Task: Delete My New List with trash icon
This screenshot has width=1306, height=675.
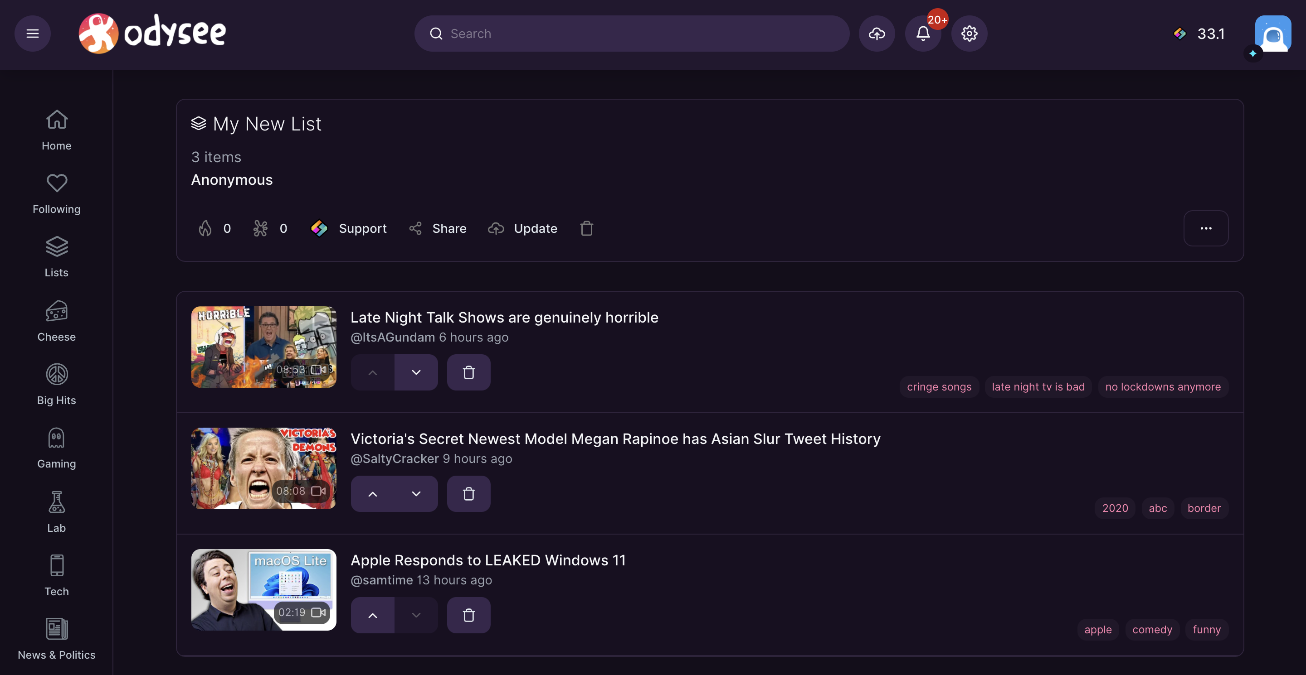Action: pos(587,228)
